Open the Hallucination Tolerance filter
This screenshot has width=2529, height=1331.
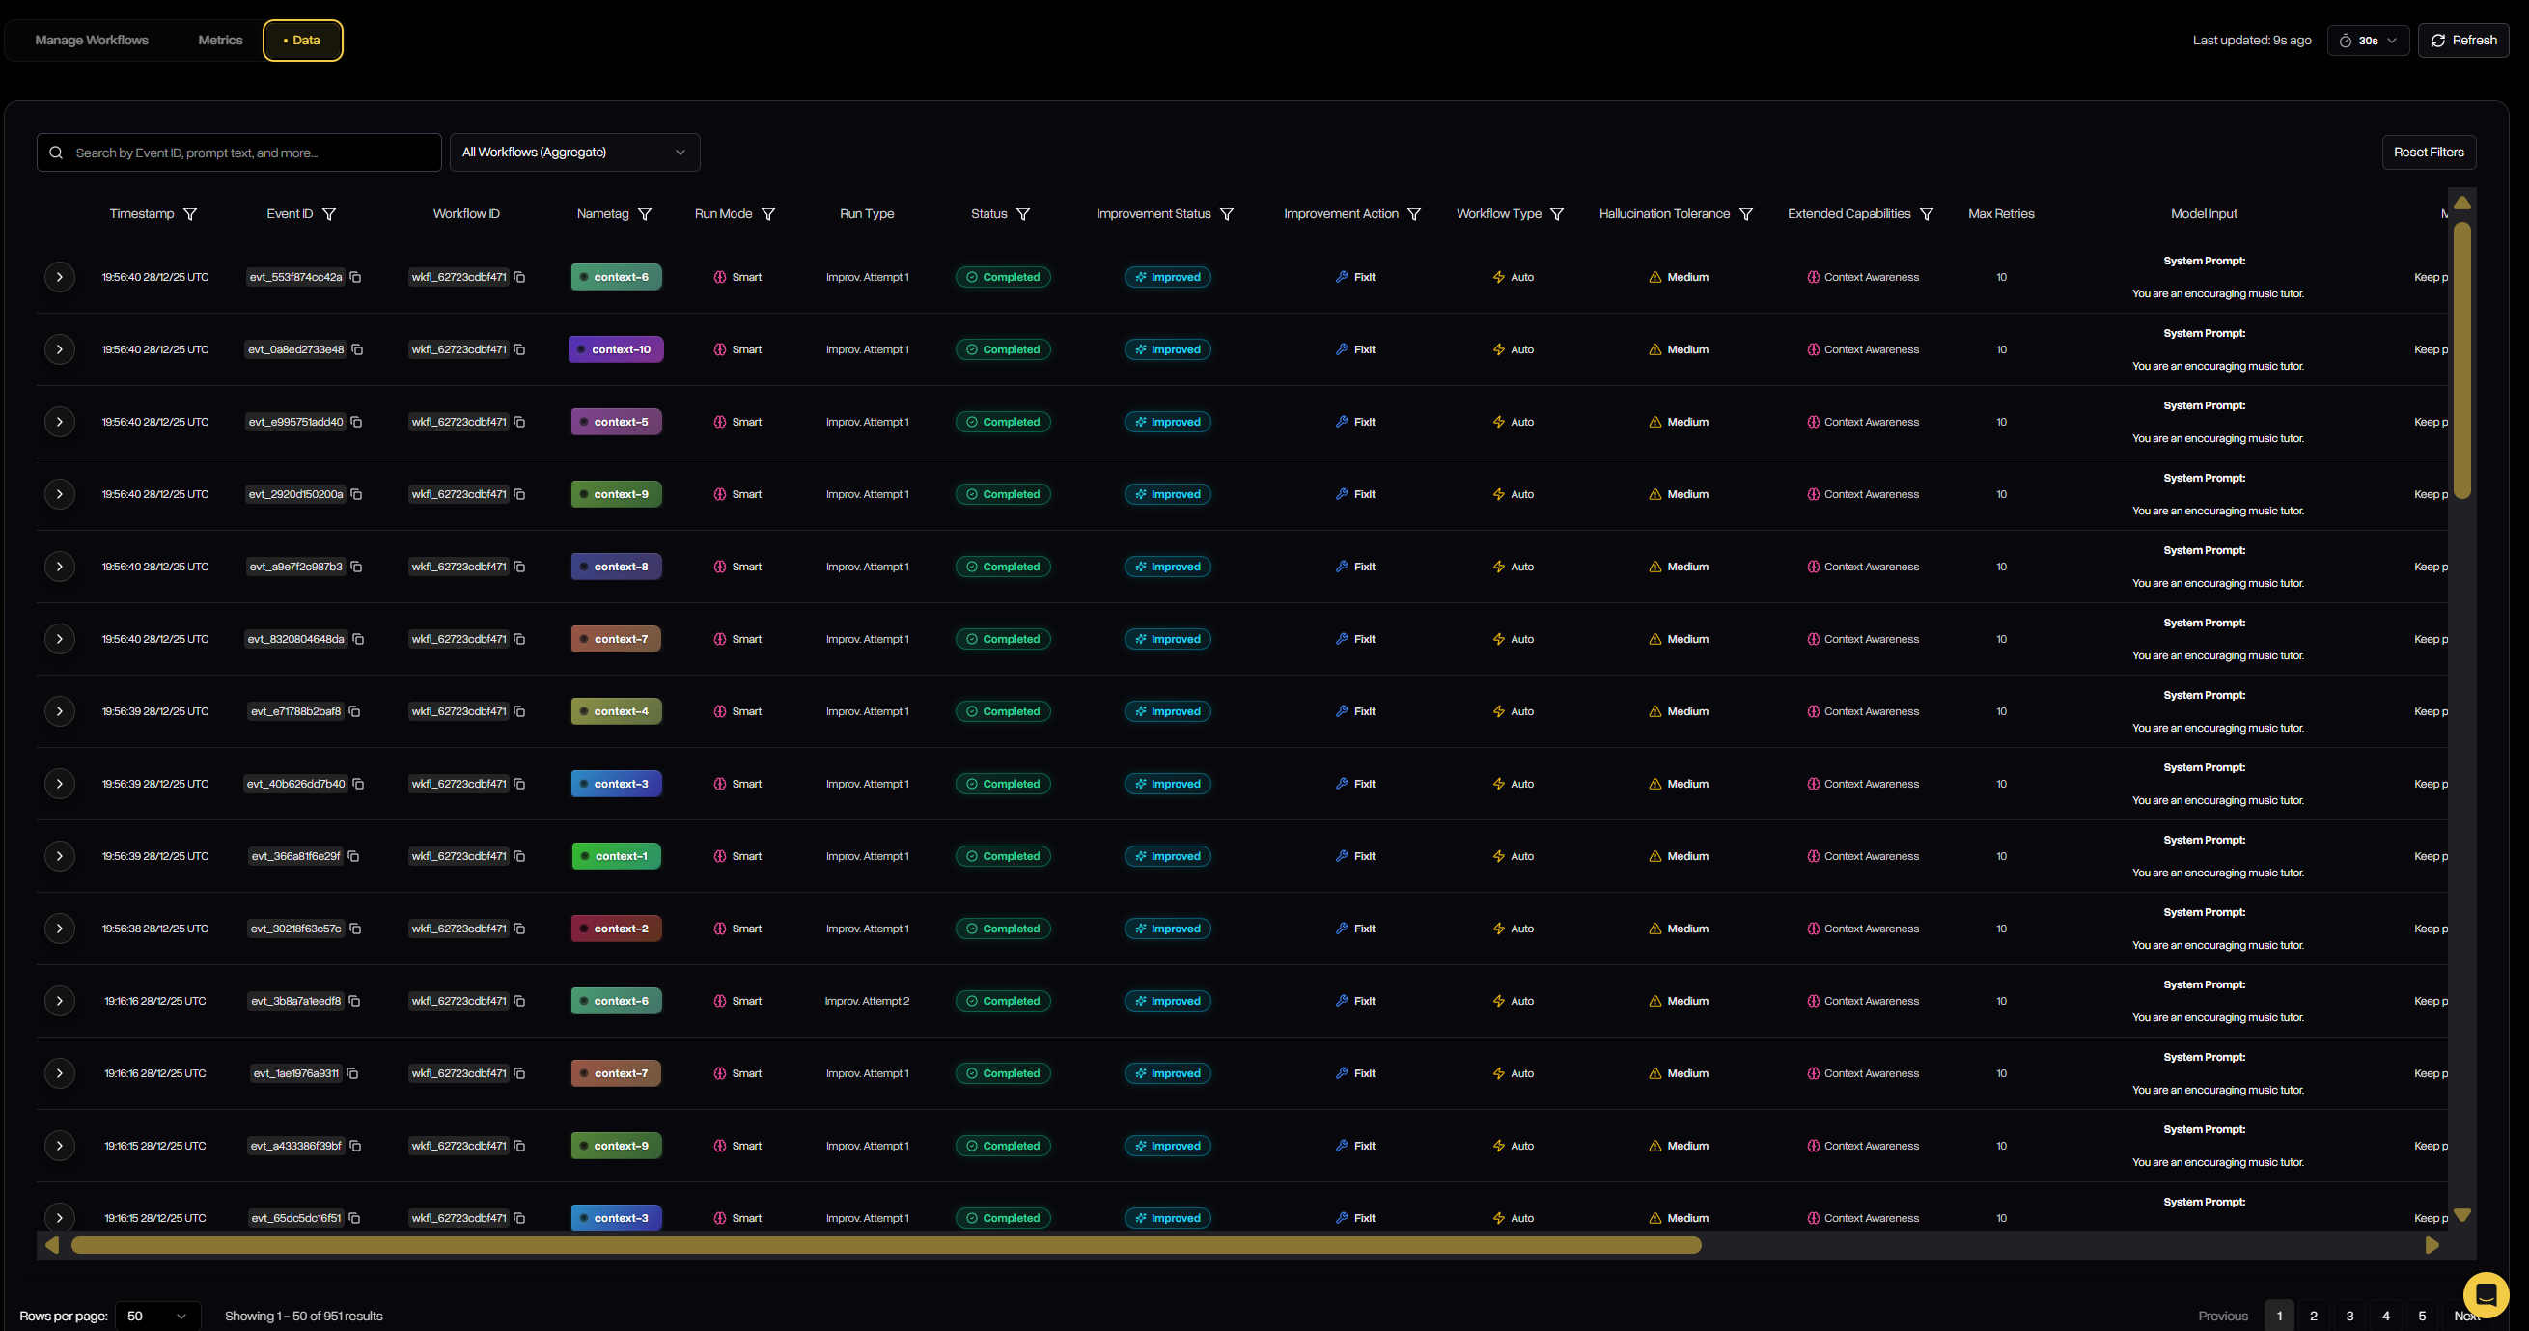point(1746,213)
